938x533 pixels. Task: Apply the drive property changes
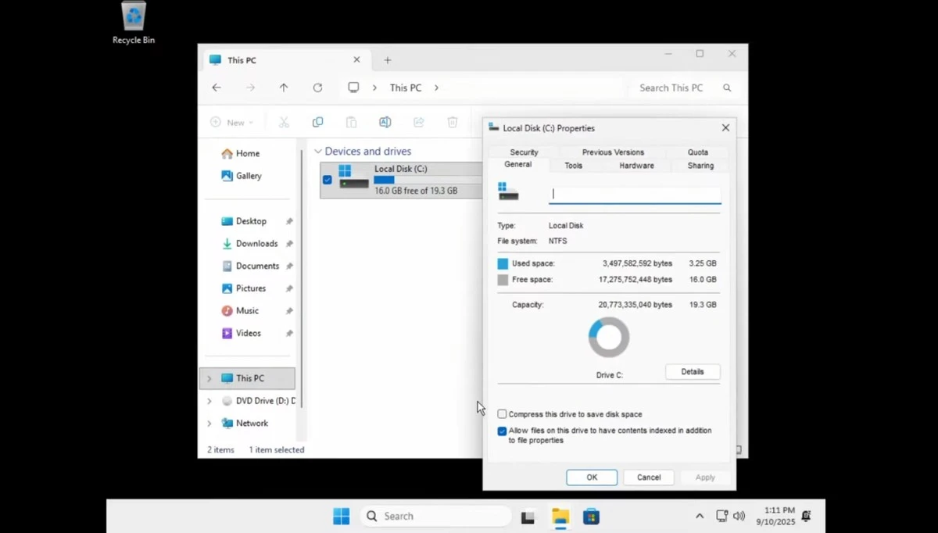[x=704, y=477]
